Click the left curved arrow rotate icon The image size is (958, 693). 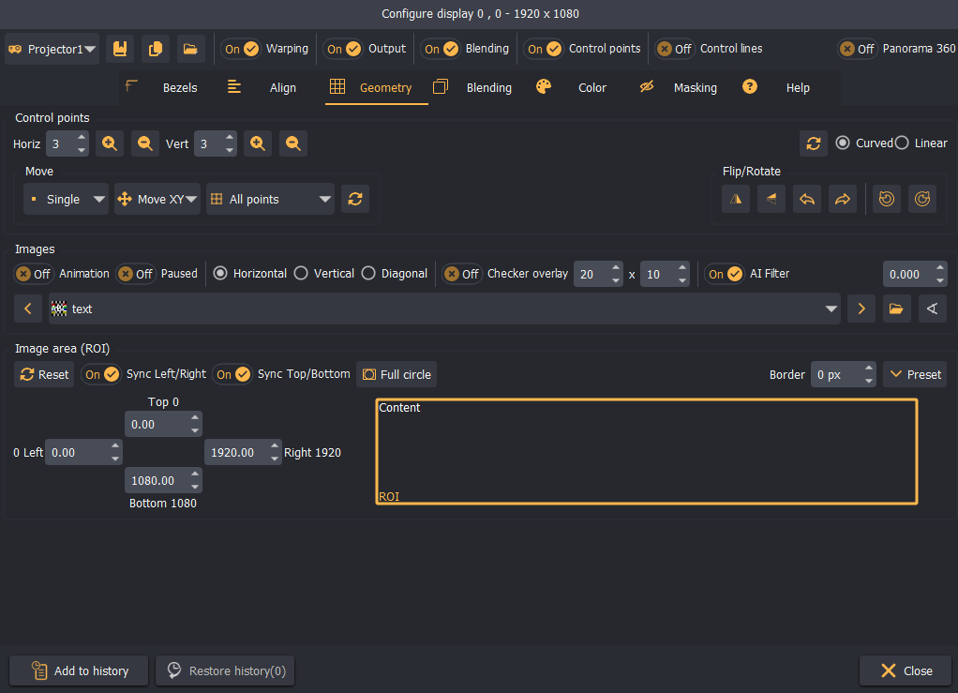coord(807,199)
